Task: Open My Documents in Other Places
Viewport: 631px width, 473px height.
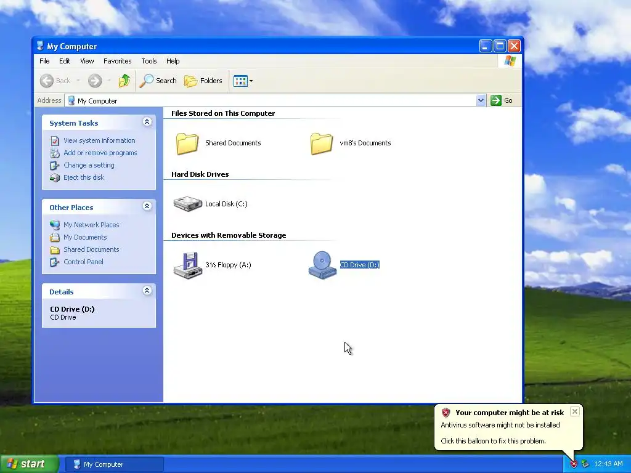Action: click(85, 237)
